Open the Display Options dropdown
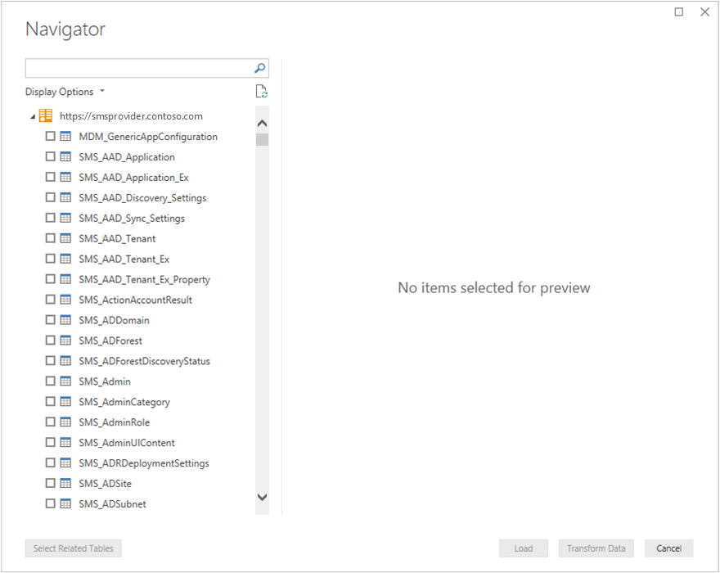This screenshot has height=573, width=720. pos(65,91)
